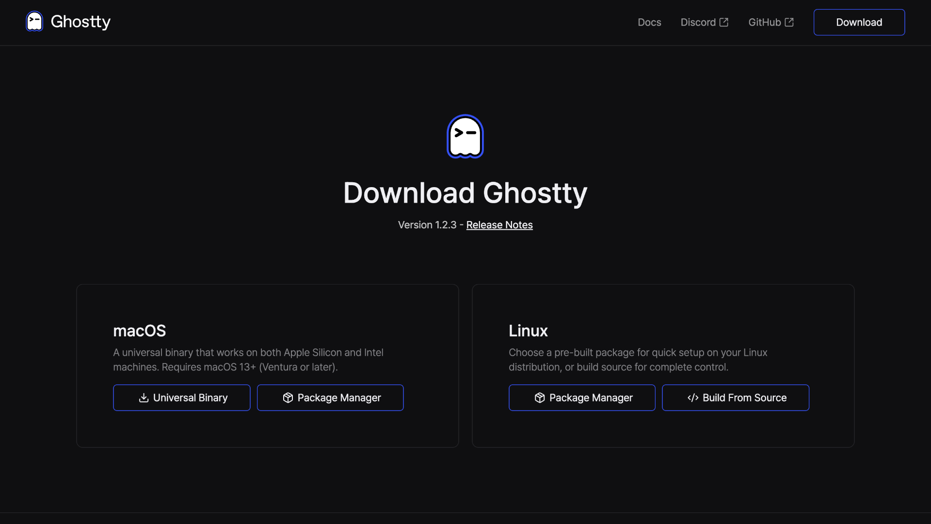Select Build From Source for Linux
Screen dimensions: 931x524
[736, 398]
